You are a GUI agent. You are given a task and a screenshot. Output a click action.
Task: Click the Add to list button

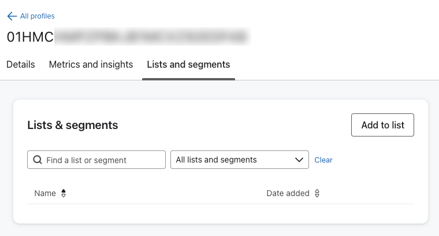tap(382, 125)
